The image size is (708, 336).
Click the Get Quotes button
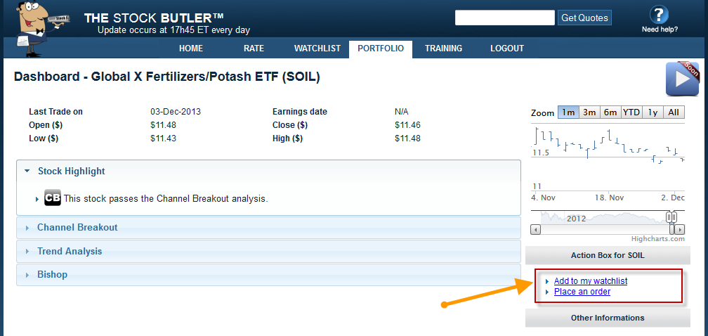pos(584,18)
